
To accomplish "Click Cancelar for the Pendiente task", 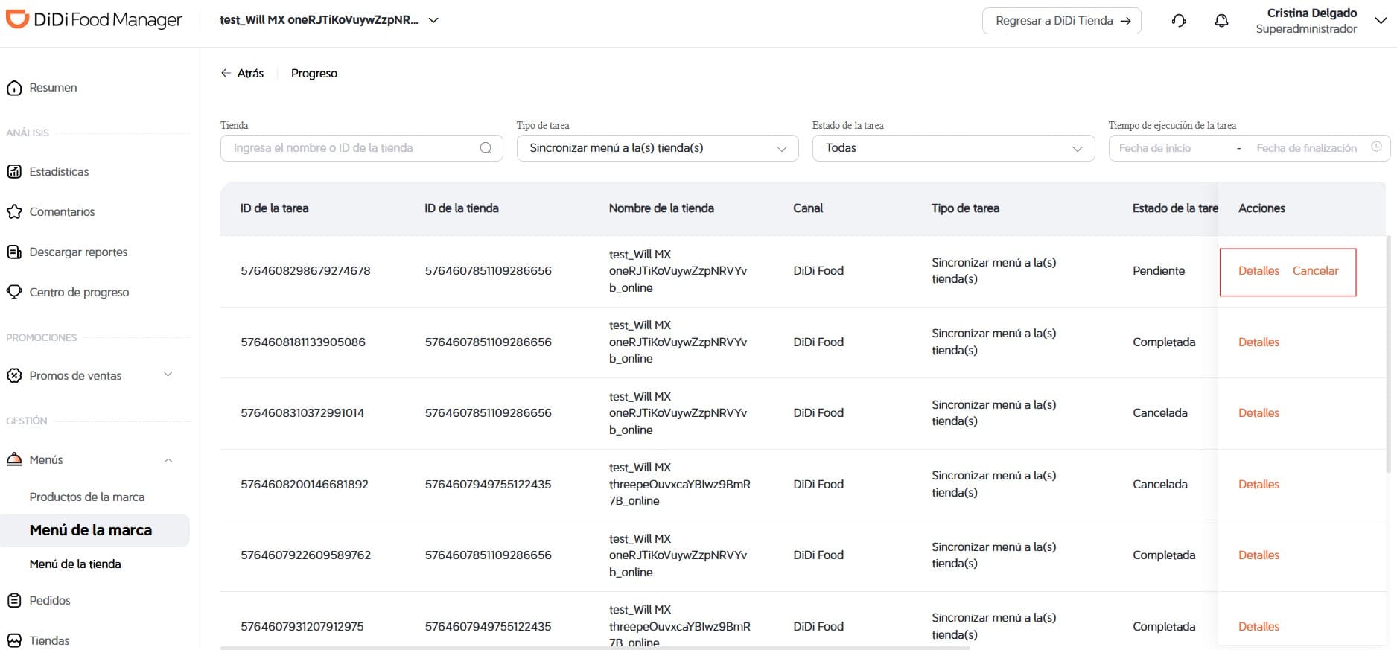I will (1315, 271).
